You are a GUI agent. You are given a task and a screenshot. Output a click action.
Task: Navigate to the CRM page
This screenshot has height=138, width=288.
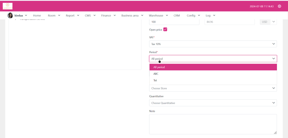point(177,15)
